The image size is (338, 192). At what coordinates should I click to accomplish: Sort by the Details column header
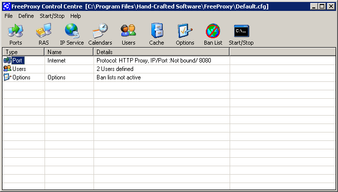coord(161,52)
